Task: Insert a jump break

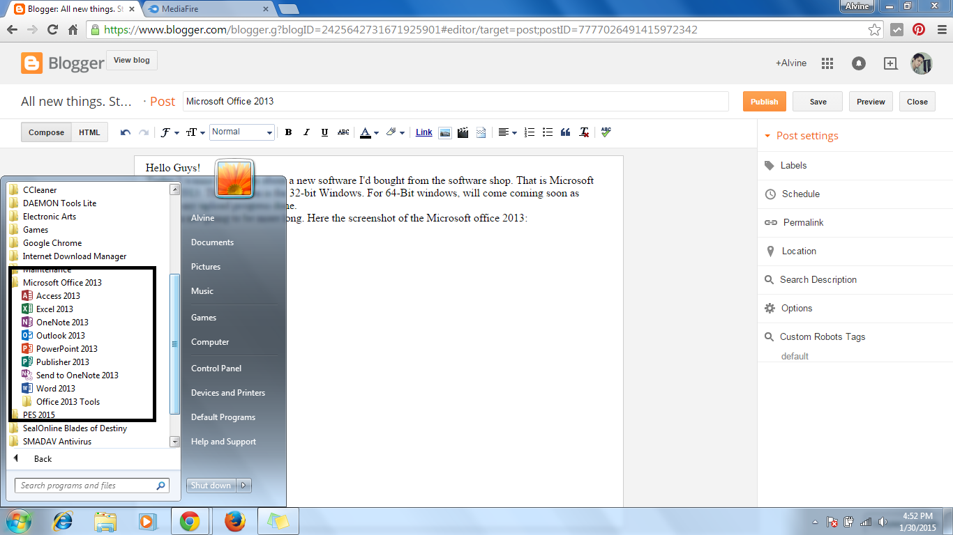Action: click(x=481, y=132)
